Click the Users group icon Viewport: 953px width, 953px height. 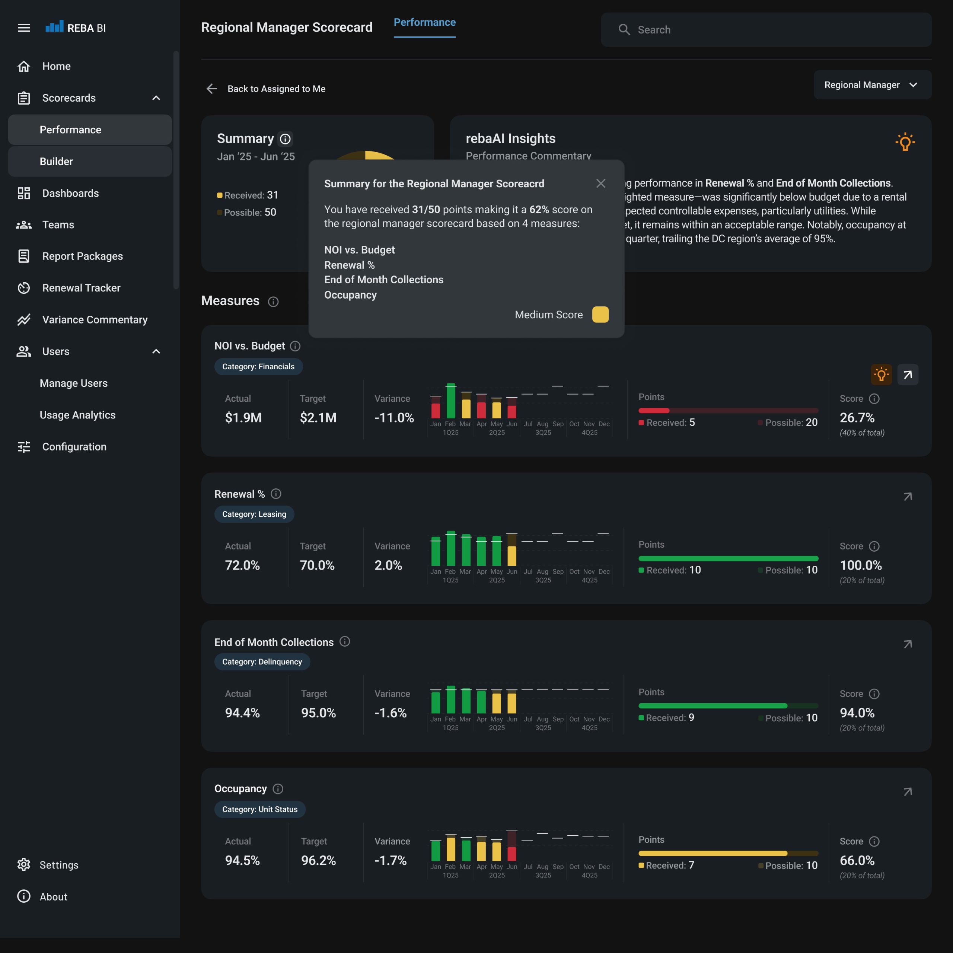(x=24, y=351)
